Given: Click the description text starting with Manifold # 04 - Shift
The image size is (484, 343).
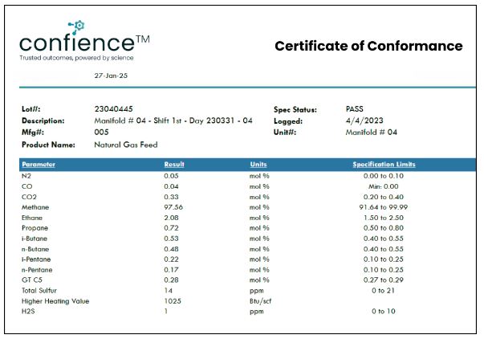Looking at the screenshot, I should click(x=173, y=120).
